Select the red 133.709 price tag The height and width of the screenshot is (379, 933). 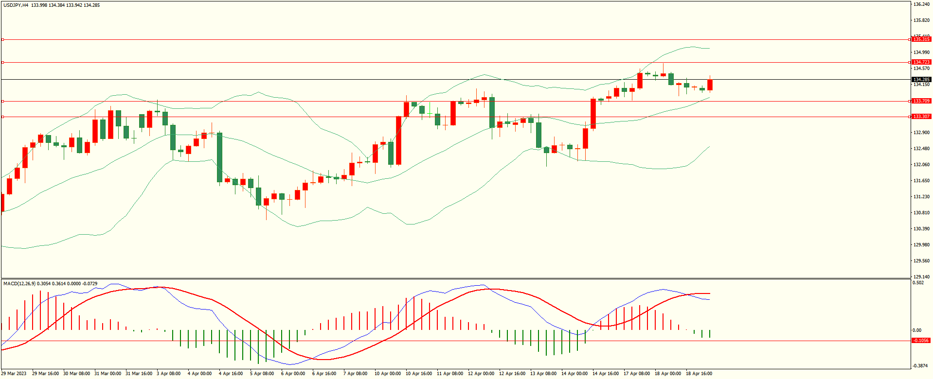point(921,101)
